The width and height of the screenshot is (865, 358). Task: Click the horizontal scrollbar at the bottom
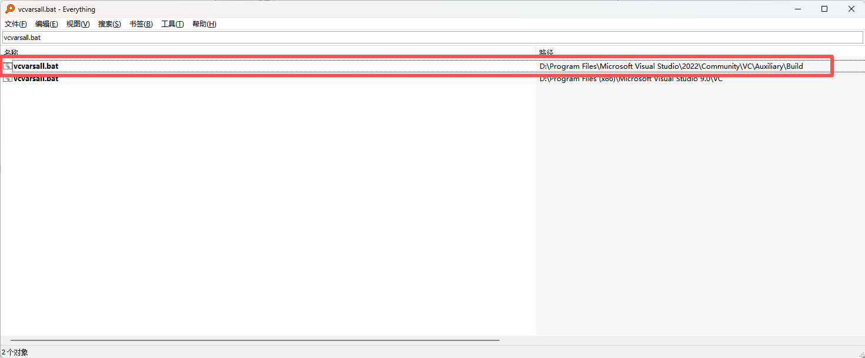[x=255, y=340]
